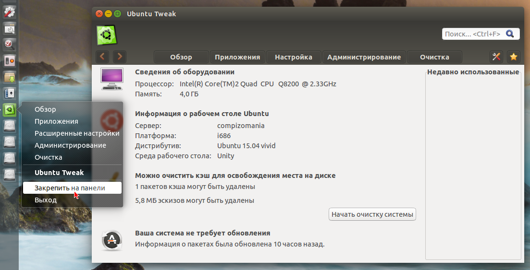Open the package box with green arrow icon
This screenshot has width=530, height=270.
(x=10, y=77)
